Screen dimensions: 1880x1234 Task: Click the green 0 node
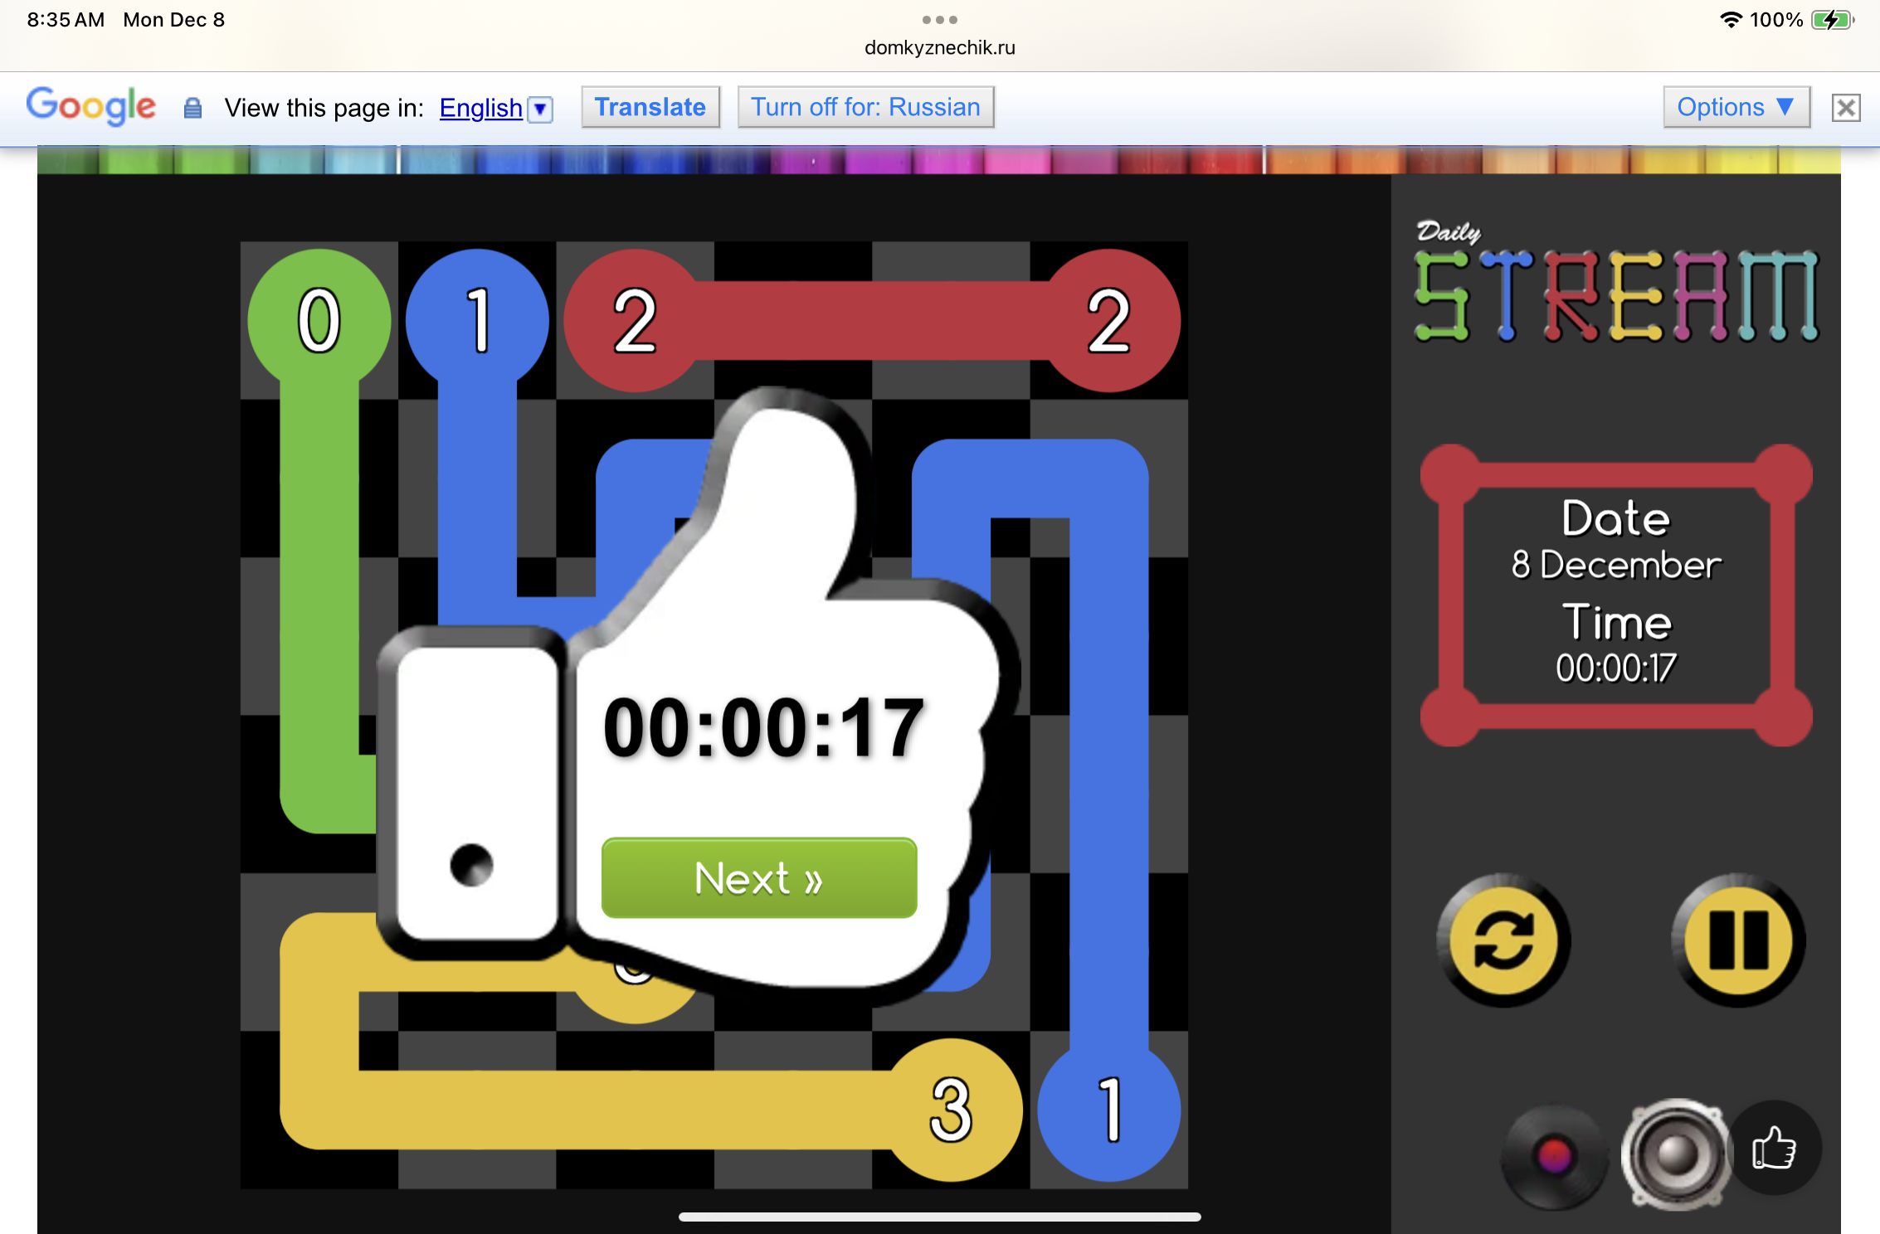[319, 320]
